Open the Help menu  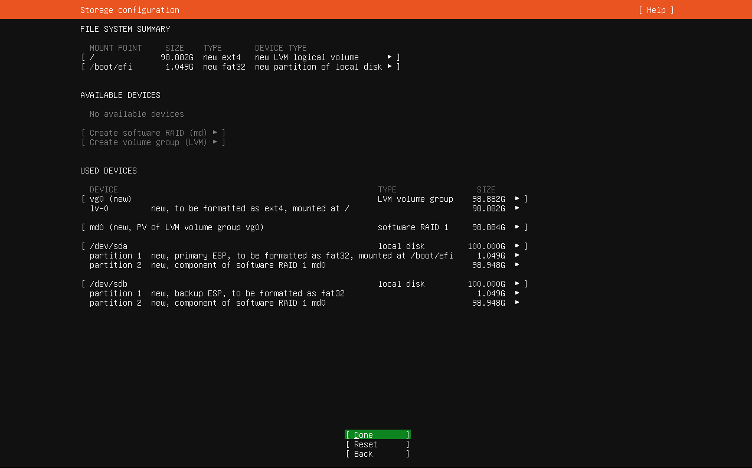(656, 10)
